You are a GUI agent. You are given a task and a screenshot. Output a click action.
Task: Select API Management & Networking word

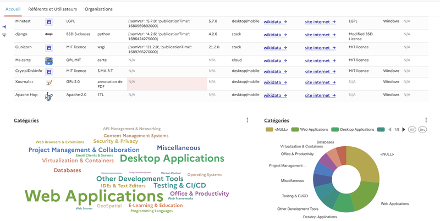[132, 129]
